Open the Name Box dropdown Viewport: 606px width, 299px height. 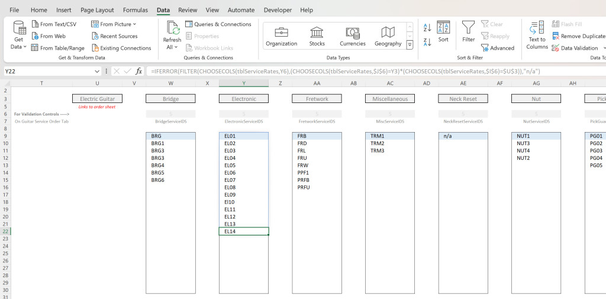click(96, 72)
